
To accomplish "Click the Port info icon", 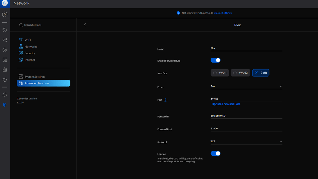I will tap(165, 100).
